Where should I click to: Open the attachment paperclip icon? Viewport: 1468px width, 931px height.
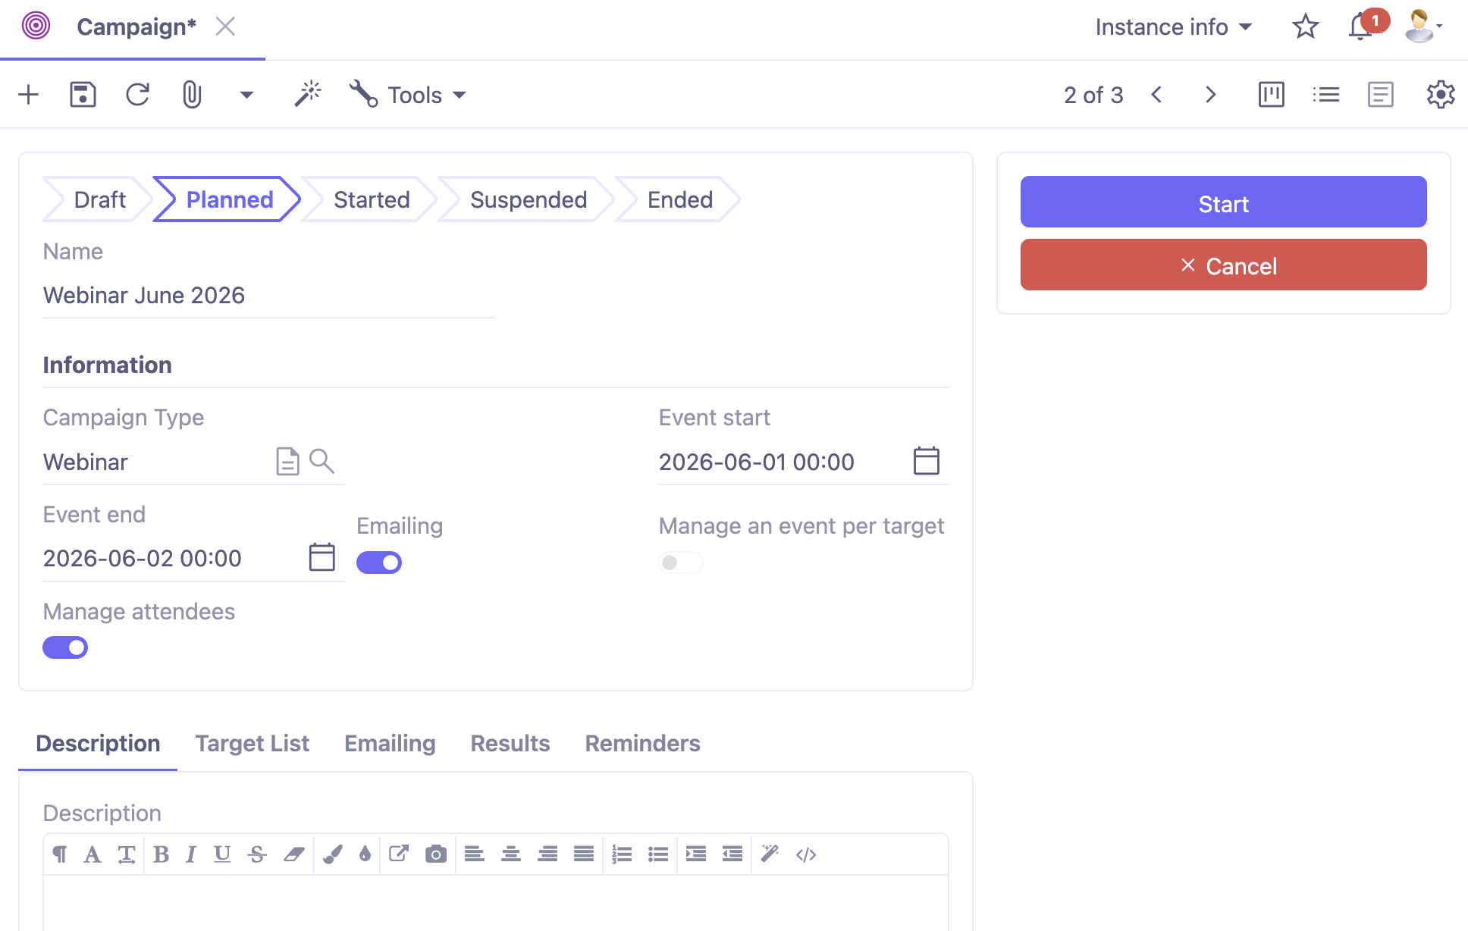[x=191, y=94]
